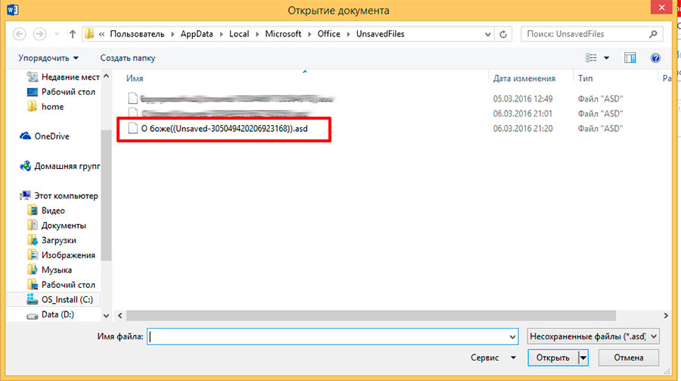Open the home folder in navigation pane

coord(45,107)
